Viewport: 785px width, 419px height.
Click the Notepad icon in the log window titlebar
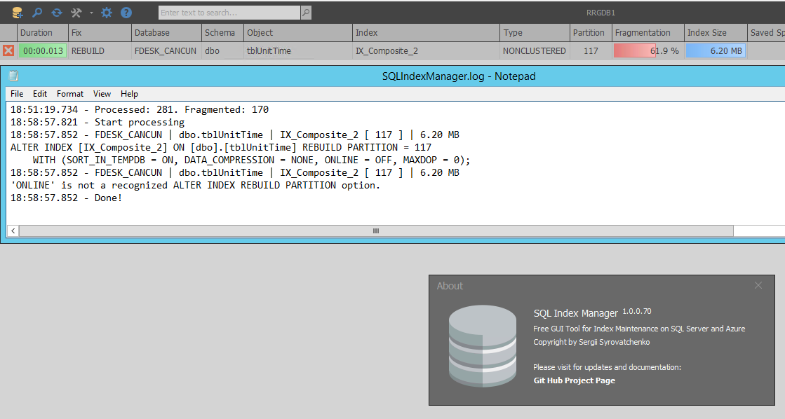click(x=13, y=76)
